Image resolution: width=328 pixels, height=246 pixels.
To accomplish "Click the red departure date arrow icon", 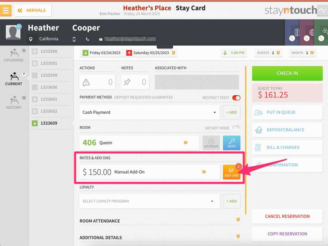I will (129, 53).
